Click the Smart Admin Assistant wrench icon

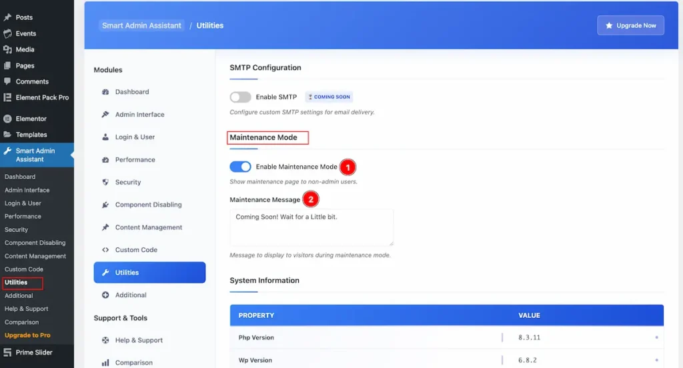click(x=7, y=151)
